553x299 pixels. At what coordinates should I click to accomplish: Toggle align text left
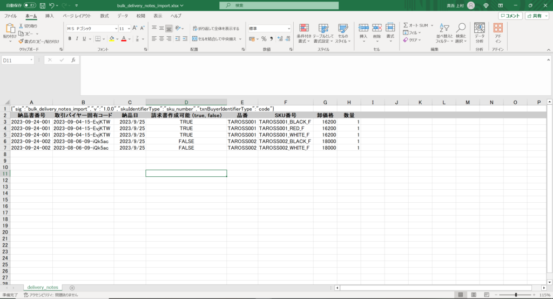[154, 39]
